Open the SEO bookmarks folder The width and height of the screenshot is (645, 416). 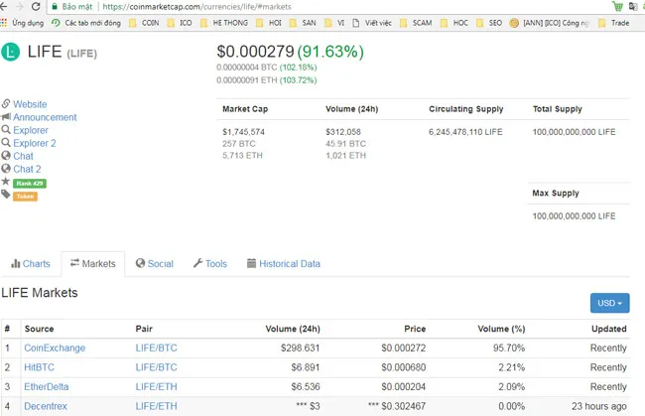(489, 23)
